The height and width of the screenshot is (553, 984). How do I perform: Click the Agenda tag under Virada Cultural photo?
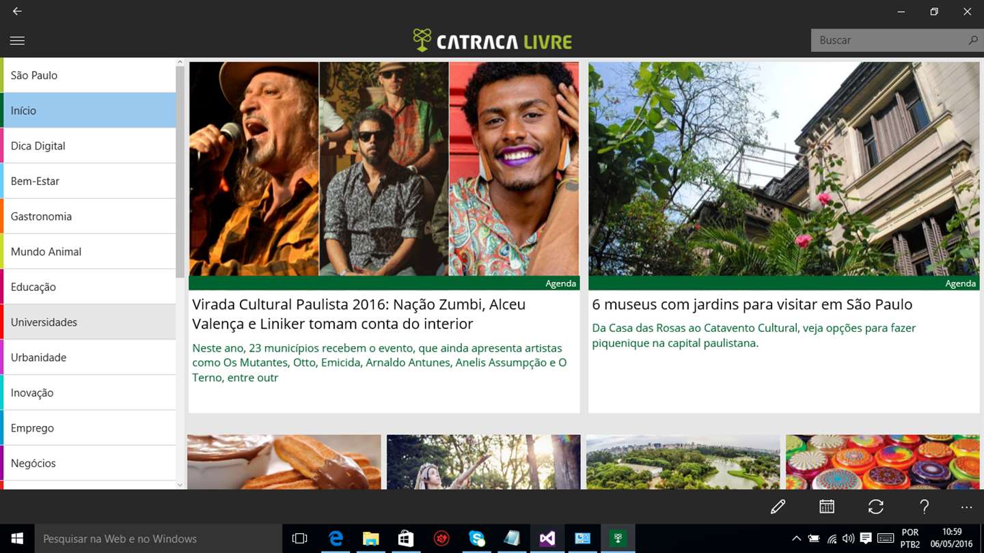click(560, 283)
